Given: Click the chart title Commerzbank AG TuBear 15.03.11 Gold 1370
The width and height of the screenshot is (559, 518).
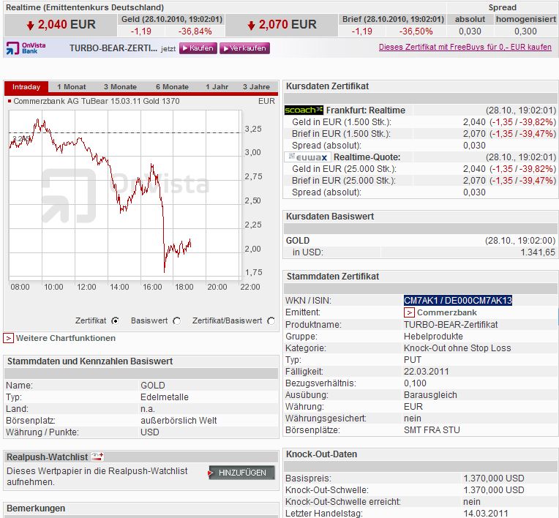Looking at the screenshot, I should (x=97, y=101).
